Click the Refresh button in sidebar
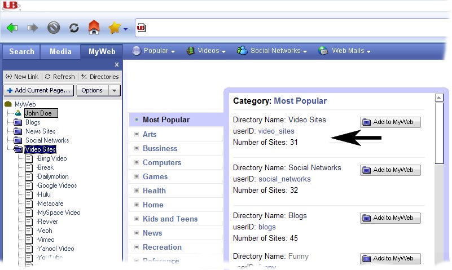The image size is (452, 270). (60, 77)
